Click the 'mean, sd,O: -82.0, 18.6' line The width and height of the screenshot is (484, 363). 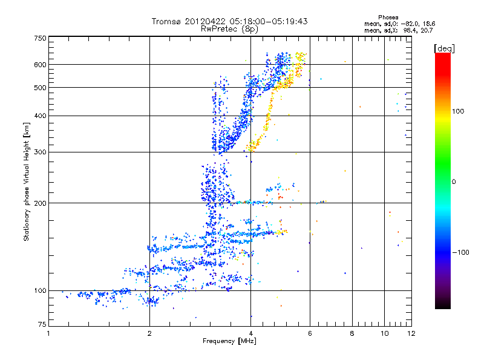400,24
